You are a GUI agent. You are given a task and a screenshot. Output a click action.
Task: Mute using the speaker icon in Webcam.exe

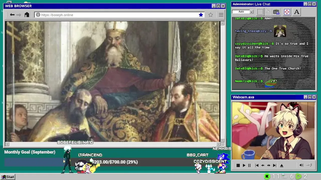(x=301, y=165)
